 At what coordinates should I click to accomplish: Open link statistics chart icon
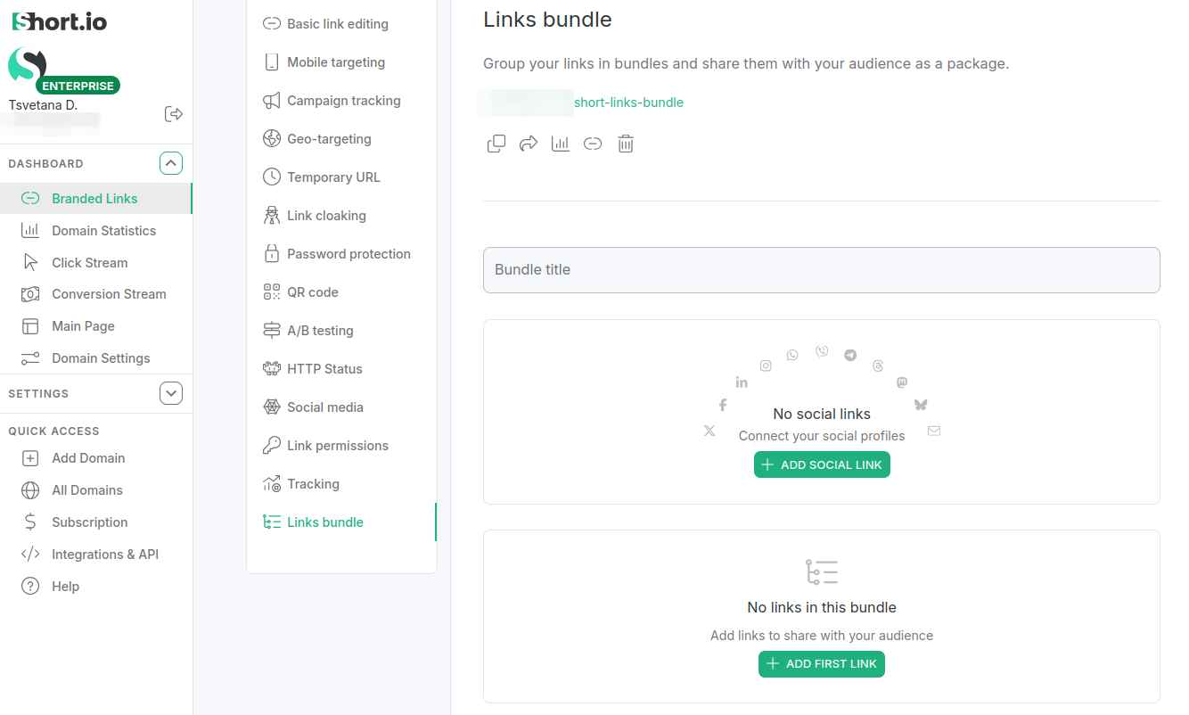pos(561,144)
